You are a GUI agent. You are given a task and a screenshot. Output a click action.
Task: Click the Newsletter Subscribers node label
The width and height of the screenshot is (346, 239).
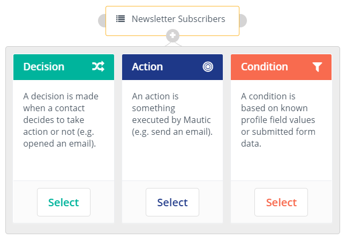[178, 19]
